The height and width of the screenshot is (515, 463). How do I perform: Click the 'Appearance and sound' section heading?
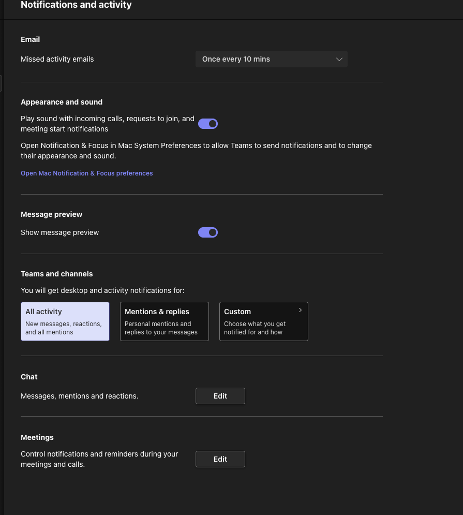coord(62,102)
